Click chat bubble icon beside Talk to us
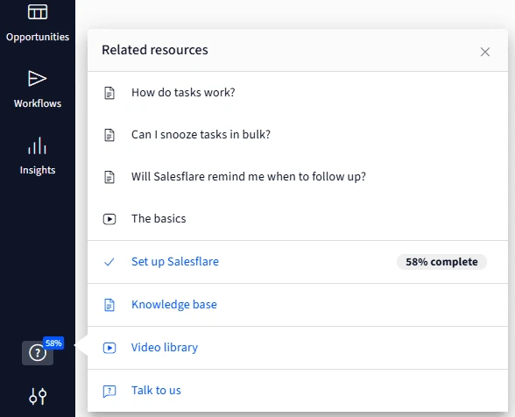Image resolution: width=515 pixels, height=417 pixels. coord(109,391)
